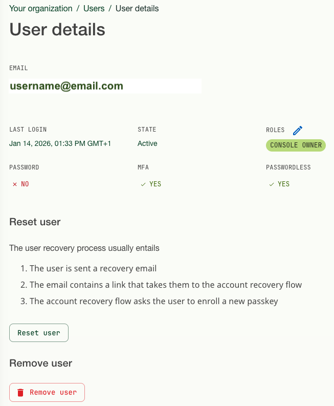This screenshot has width=334, height=406.
Task: Click the Remove user section heading
Action: (x=40, y=364)
